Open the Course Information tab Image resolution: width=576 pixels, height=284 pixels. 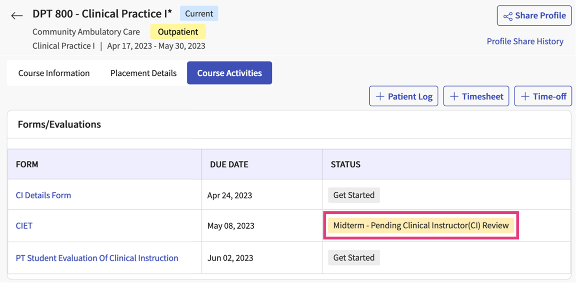point(54,73)
